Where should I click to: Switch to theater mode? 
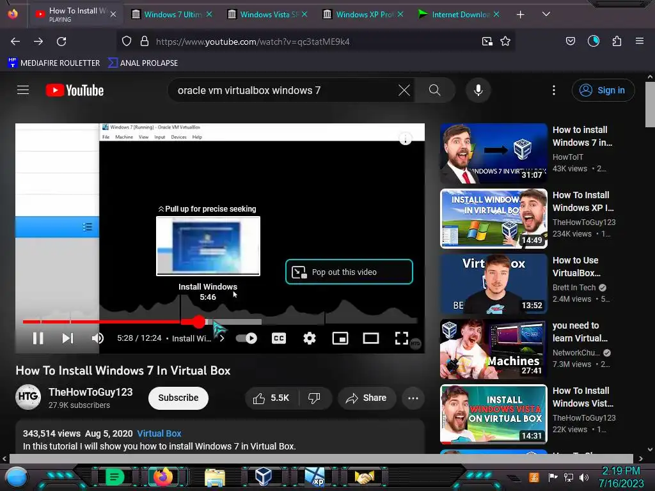370,338
